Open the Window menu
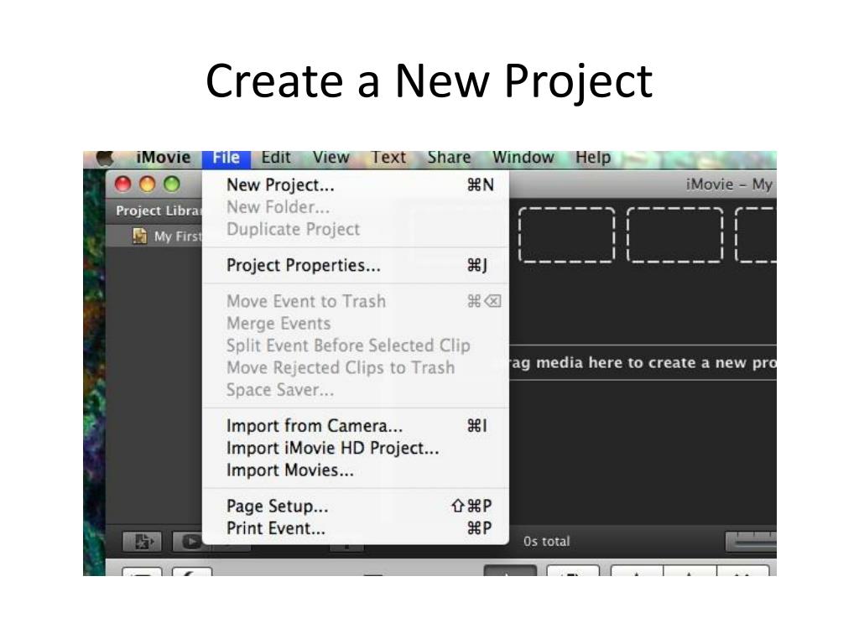The height and width of the screenshot is (644, 859). coord(523,158)
